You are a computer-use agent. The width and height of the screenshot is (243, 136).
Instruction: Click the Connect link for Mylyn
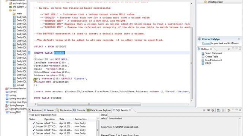(x=206, y=43)
